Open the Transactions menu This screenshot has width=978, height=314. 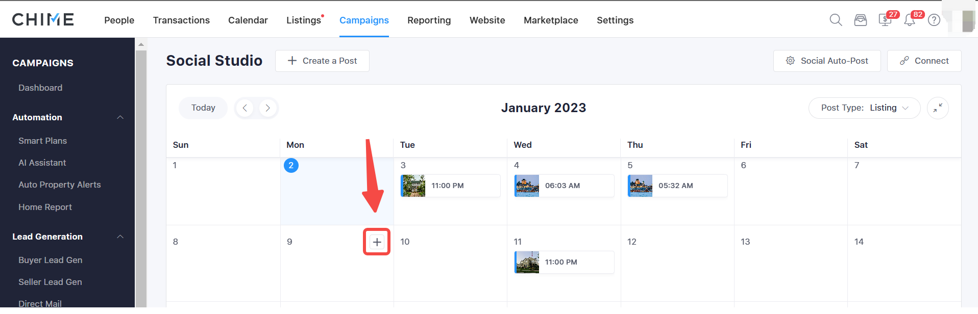(x=181, y=20)
